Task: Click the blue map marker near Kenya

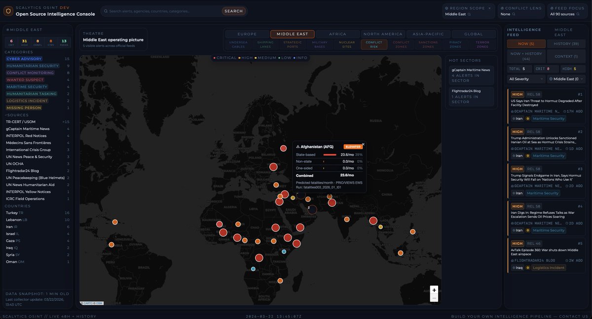Action: point(284,252)
